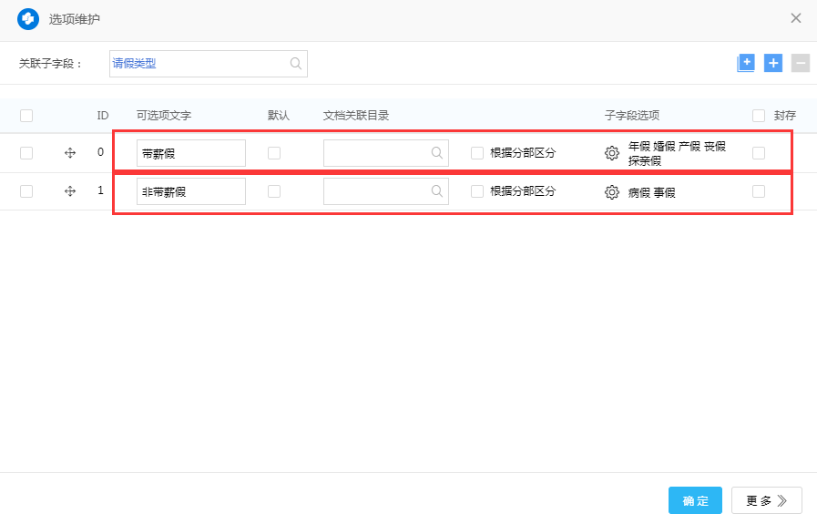Enable 根据分部区分 for 非带薪假 row
817x524 pixels.
477,191
